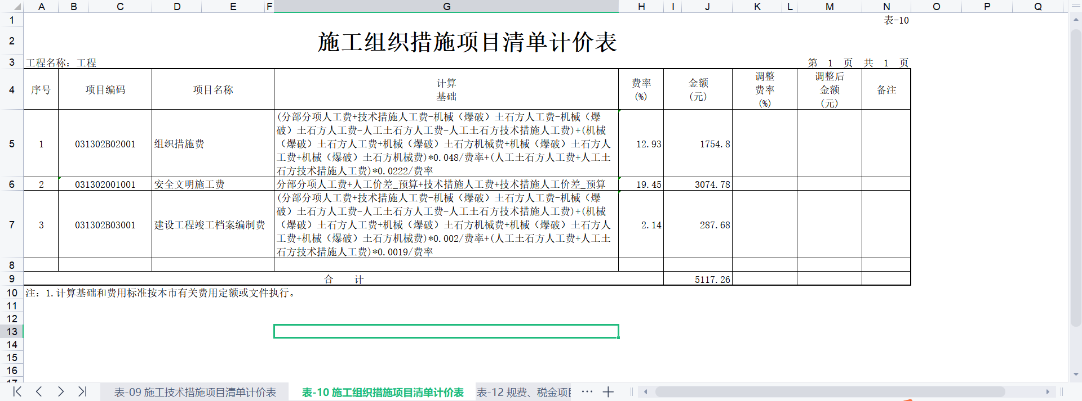Click header cell 调整后金额(元)
The image size is (1082, 401).
pyautogui.click(x=830, y=89)
